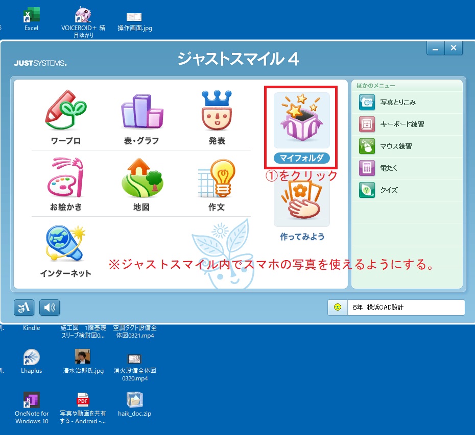The image size is (475, 435).
Task: Click the 電たく calculator icon
Action: [367, 168]
